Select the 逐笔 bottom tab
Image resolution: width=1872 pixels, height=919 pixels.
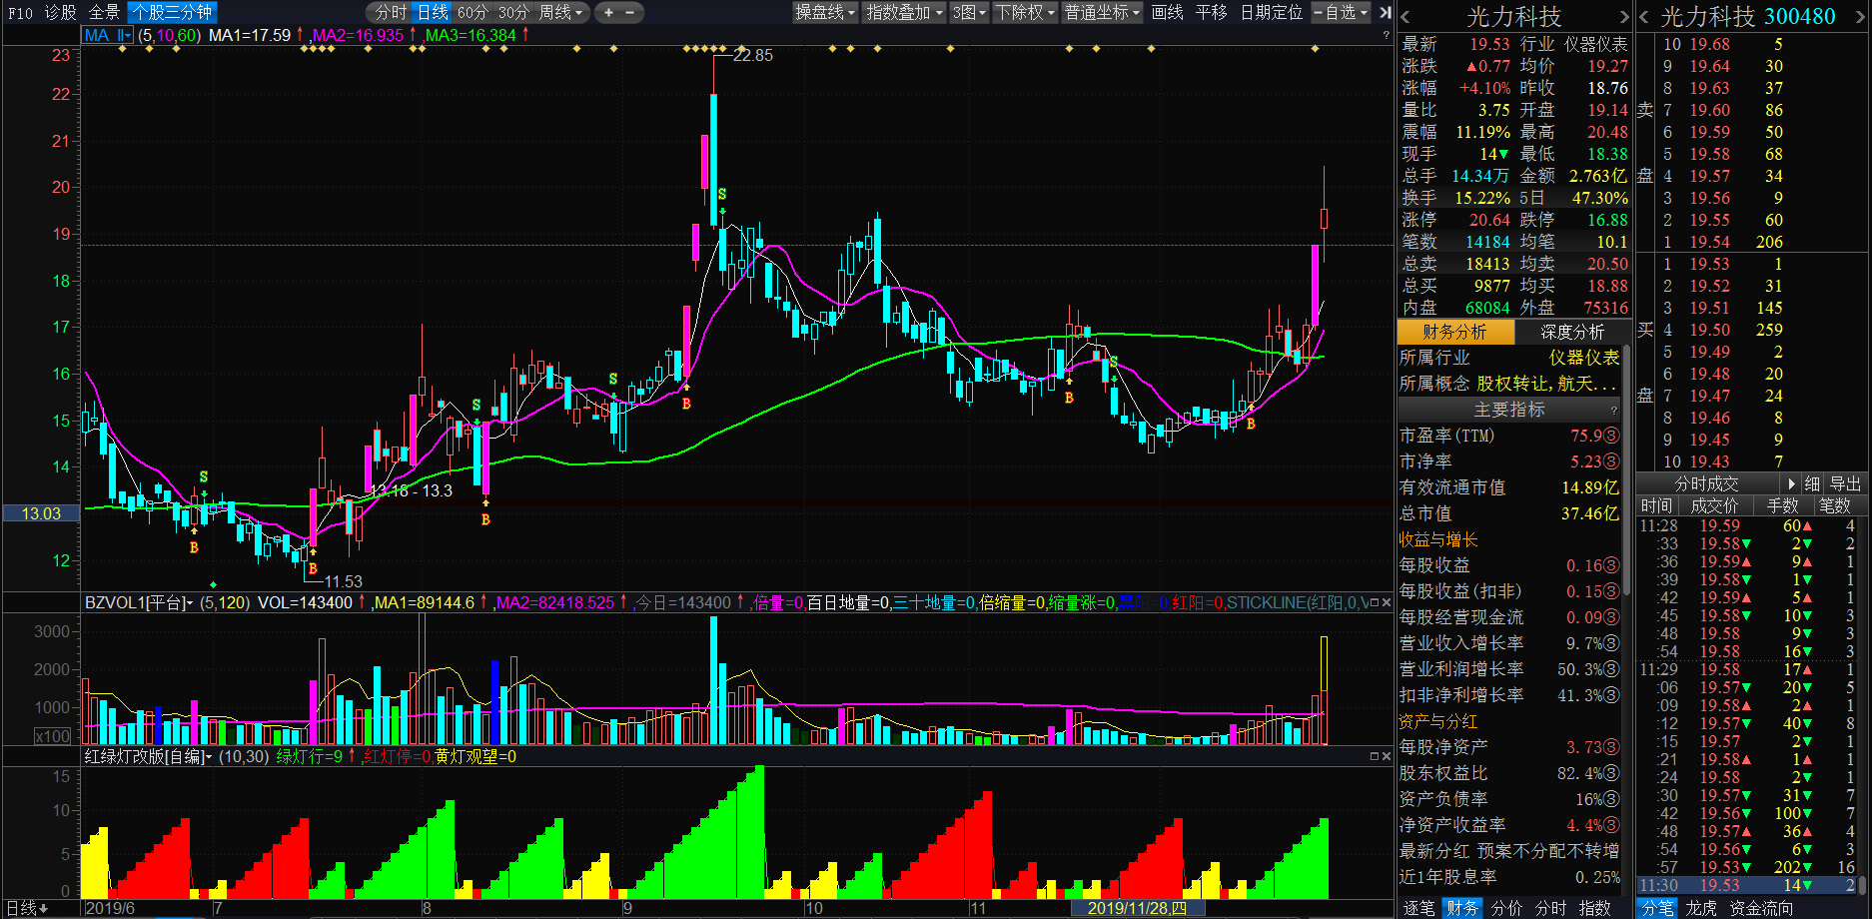point(1418,908)
